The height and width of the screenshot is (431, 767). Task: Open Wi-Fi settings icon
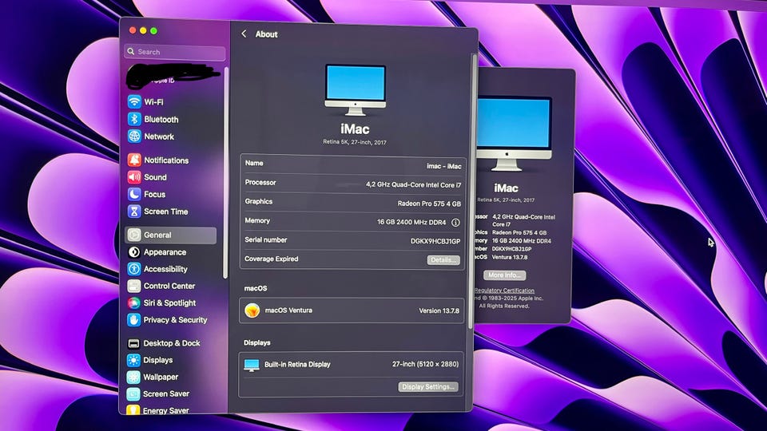click(x=134, y=101)
